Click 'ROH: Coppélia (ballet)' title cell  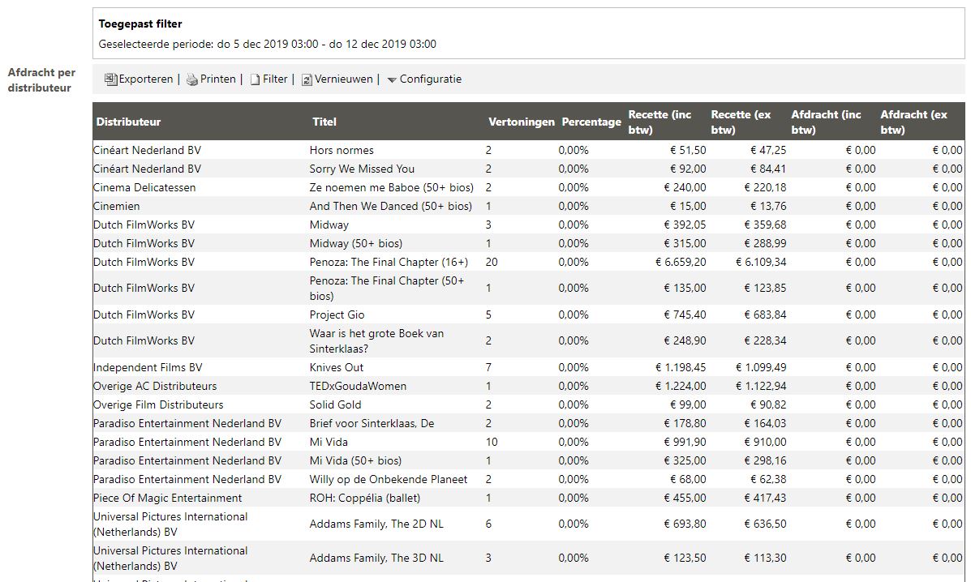(365, 498)
